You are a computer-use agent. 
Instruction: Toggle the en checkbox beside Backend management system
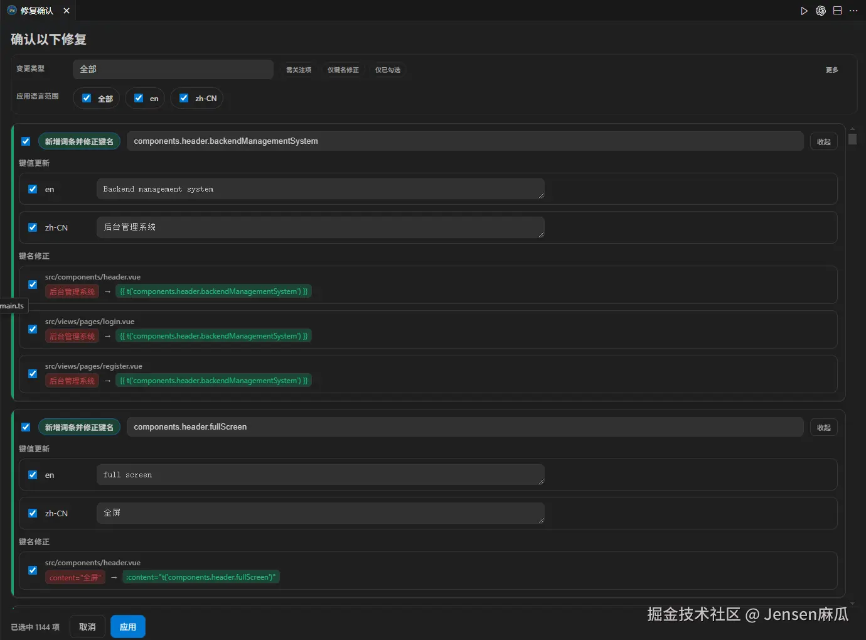[33, 189]
